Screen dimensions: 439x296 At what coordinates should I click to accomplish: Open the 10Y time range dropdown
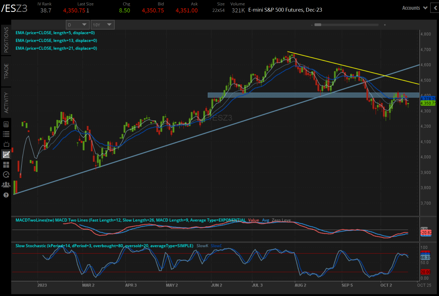[103, 25]
